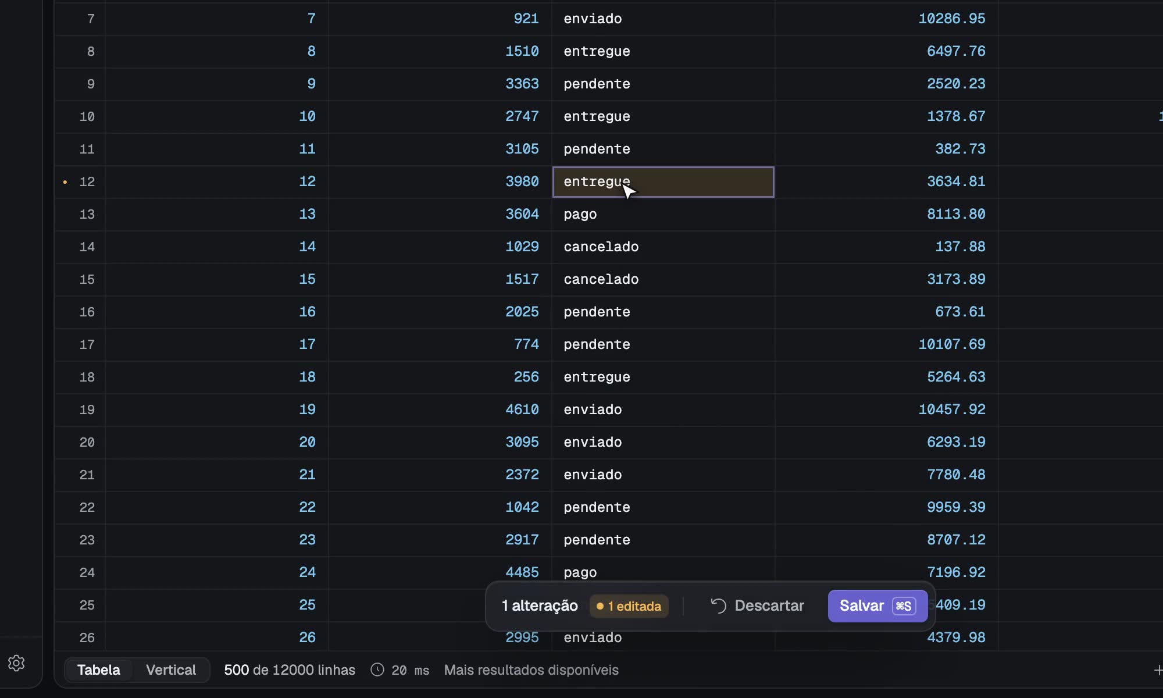This screenshot has width=1163, height=698.
Task: Discard the edit via Descartar
Action: [x=757, y=606]
